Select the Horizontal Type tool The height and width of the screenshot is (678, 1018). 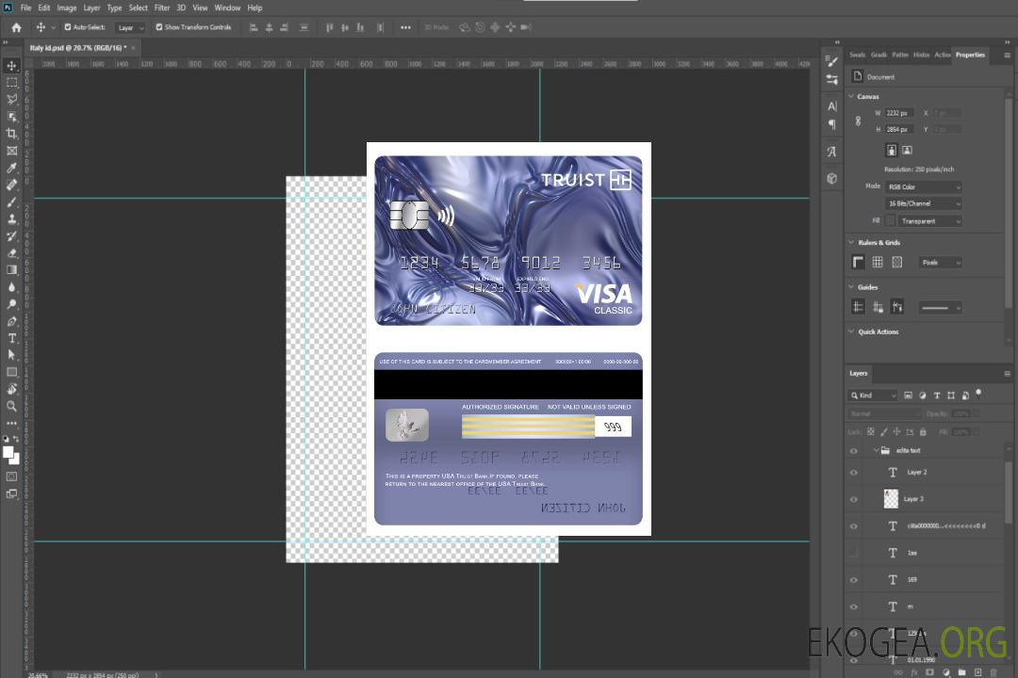pos(11,338)
